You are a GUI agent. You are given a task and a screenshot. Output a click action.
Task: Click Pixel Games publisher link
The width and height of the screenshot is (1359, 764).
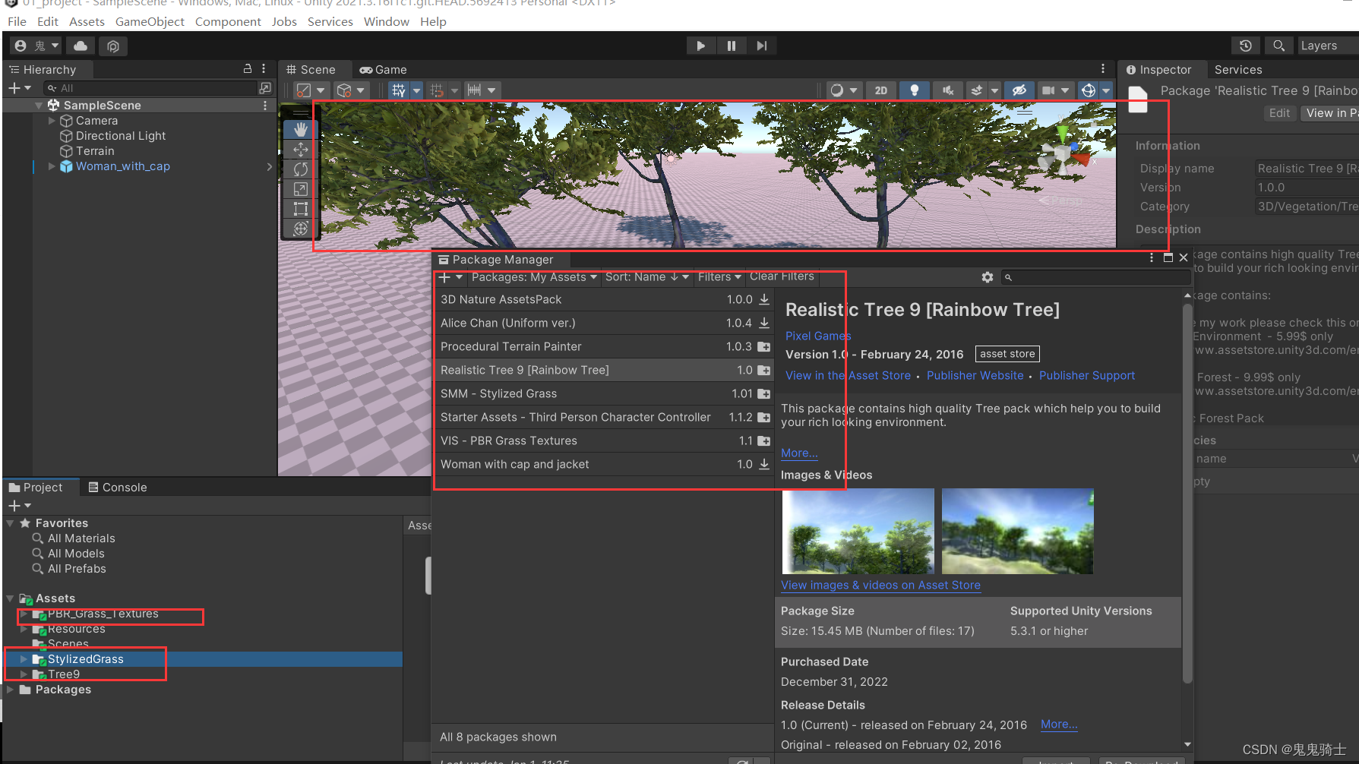point(818,336)
